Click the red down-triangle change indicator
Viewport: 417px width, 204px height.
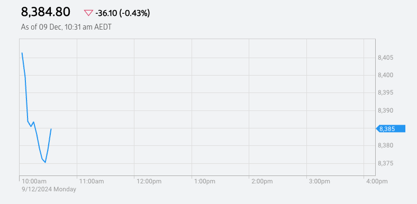(88, 13)
